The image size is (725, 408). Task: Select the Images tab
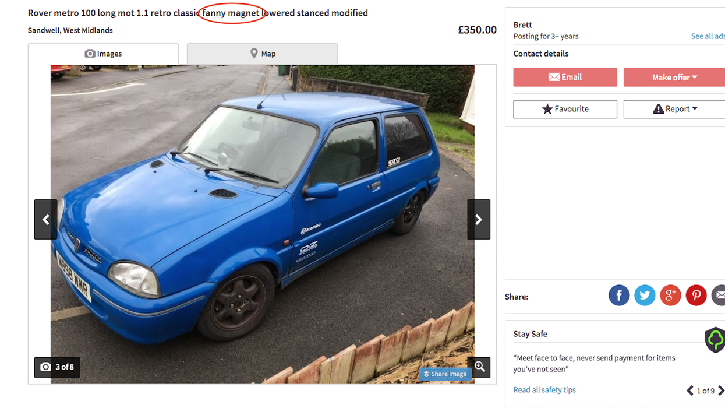[x=103, y=54]
